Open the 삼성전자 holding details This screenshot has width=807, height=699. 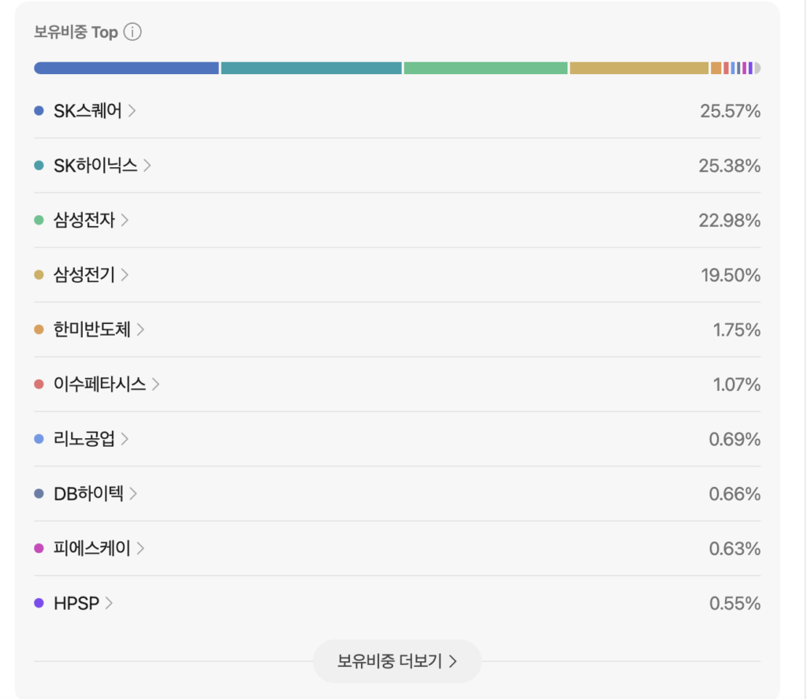tap(84, 221)
